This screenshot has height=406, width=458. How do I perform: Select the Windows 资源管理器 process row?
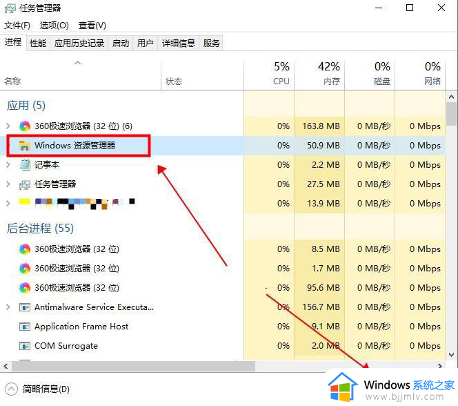[x=223, y=146]
